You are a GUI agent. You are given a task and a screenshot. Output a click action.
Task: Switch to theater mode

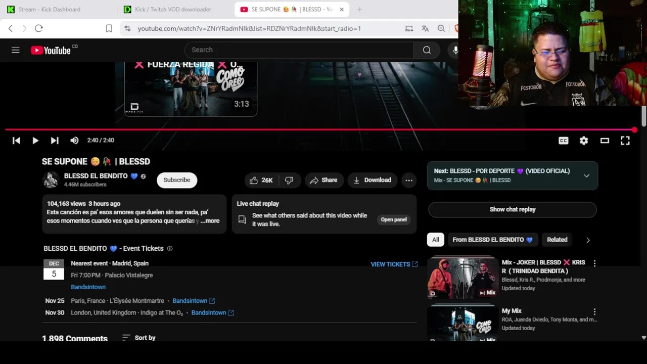point(605,141)
